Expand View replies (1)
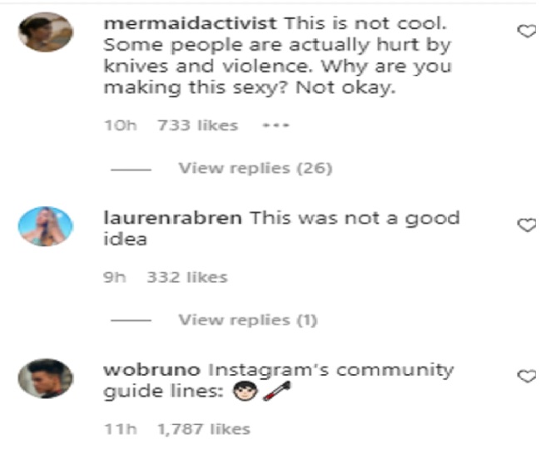This screenshot has height=449, width=541. tap(248, 320)
